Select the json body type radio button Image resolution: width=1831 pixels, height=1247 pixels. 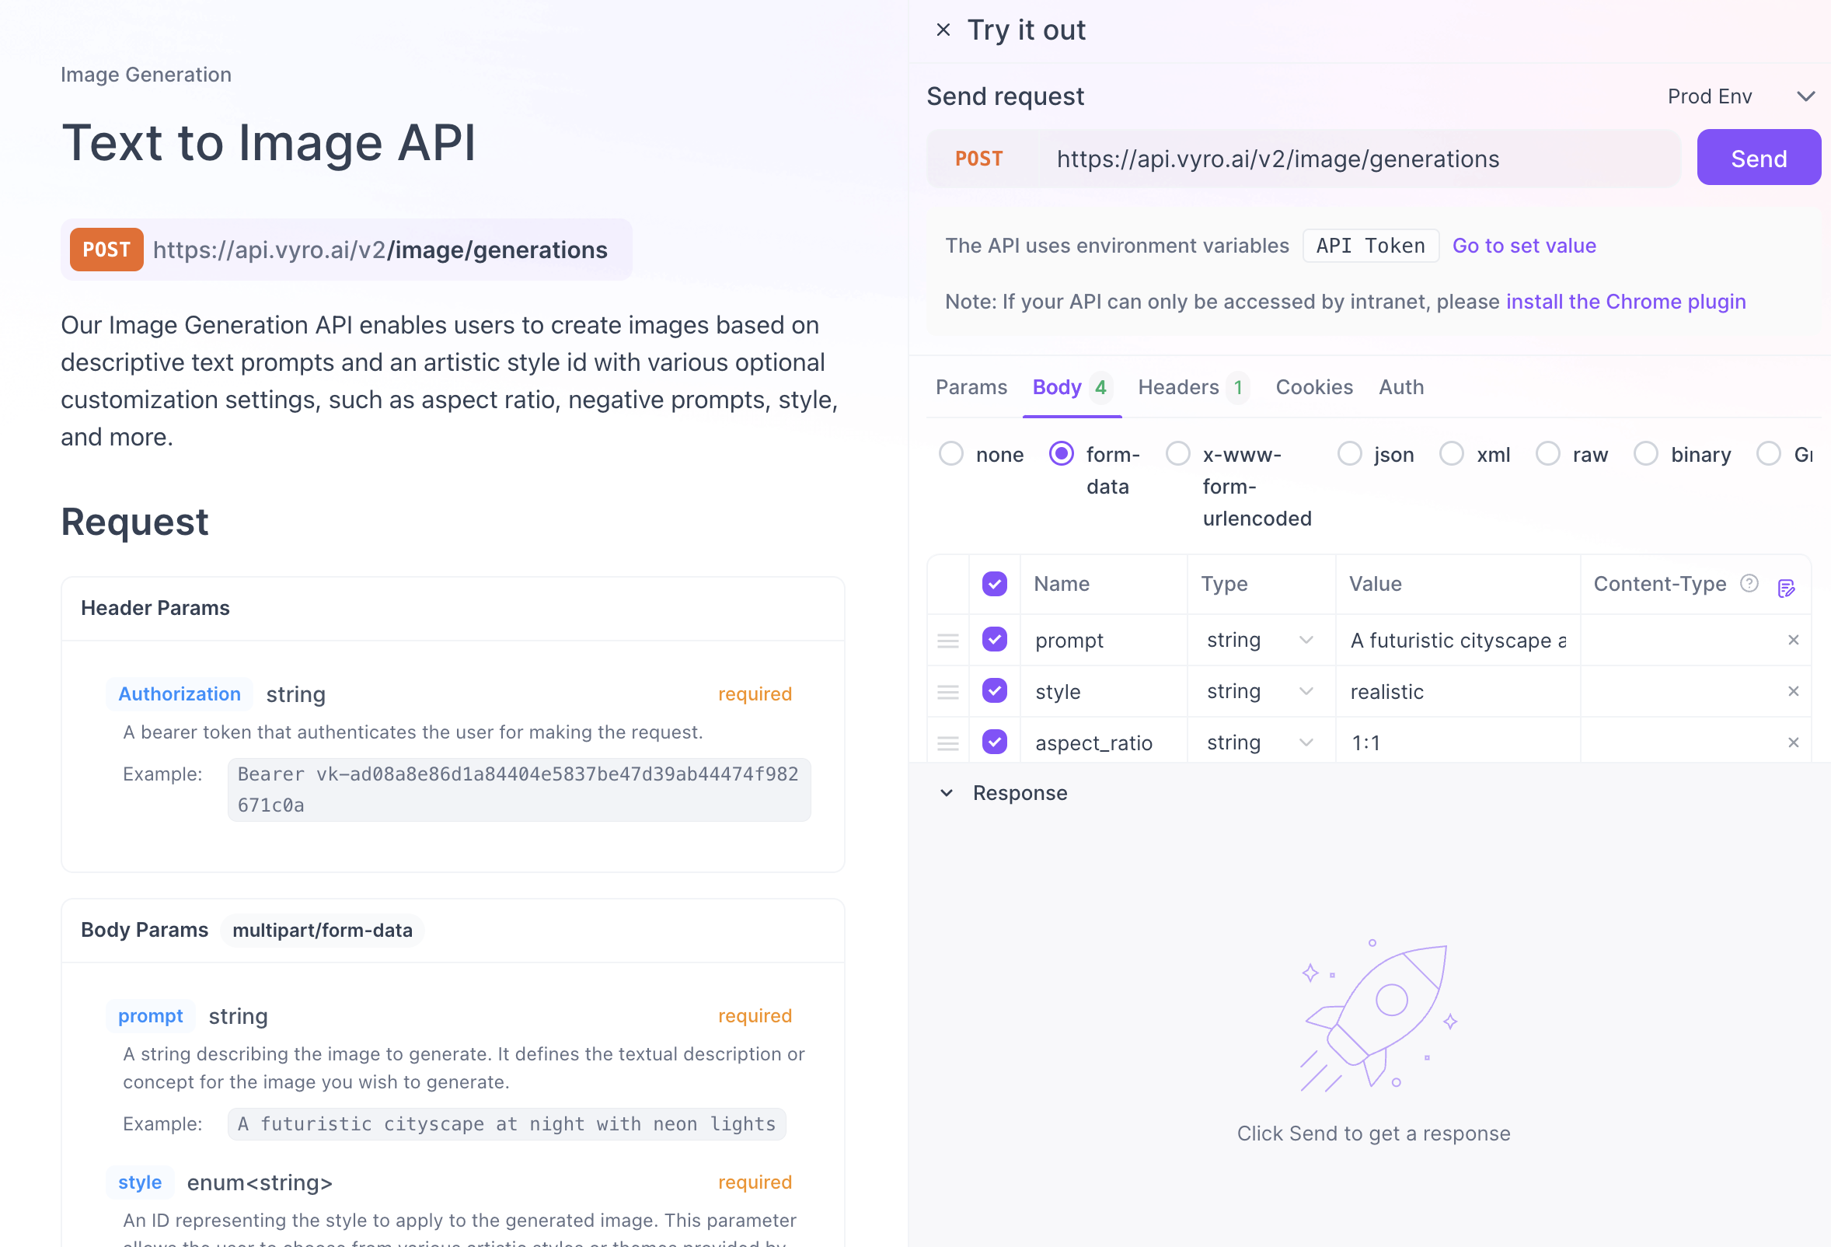1350,454
